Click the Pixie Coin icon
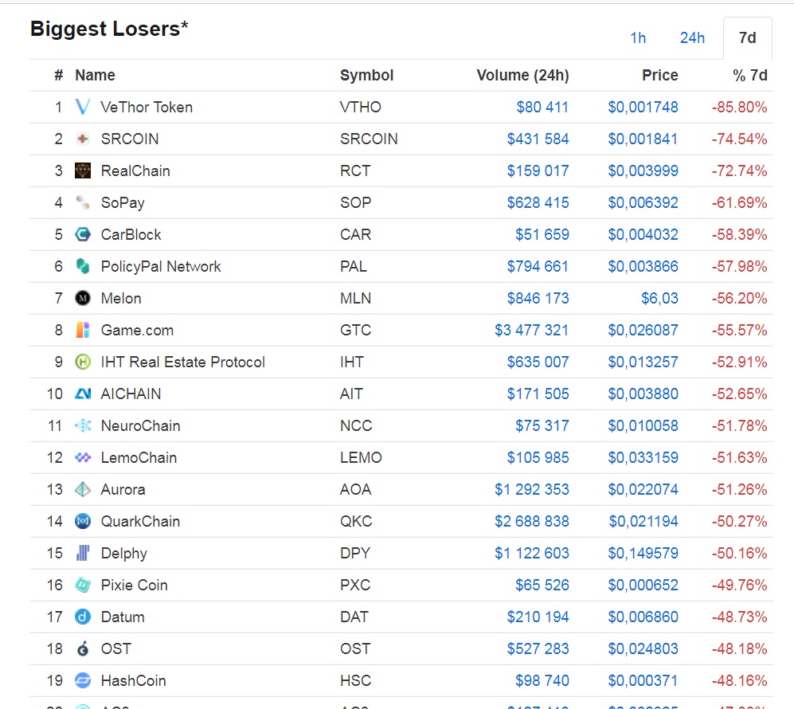Image resolution: width=794 pixels, height=709 pixels. click(83, 585)
